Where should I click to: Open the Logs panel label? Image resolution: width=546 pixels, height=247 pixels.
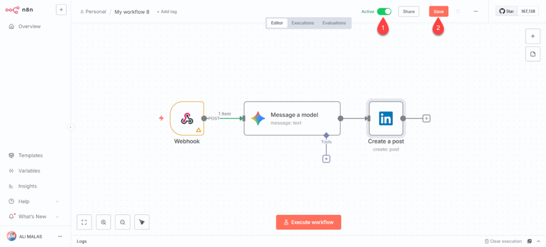click(82, 241)
